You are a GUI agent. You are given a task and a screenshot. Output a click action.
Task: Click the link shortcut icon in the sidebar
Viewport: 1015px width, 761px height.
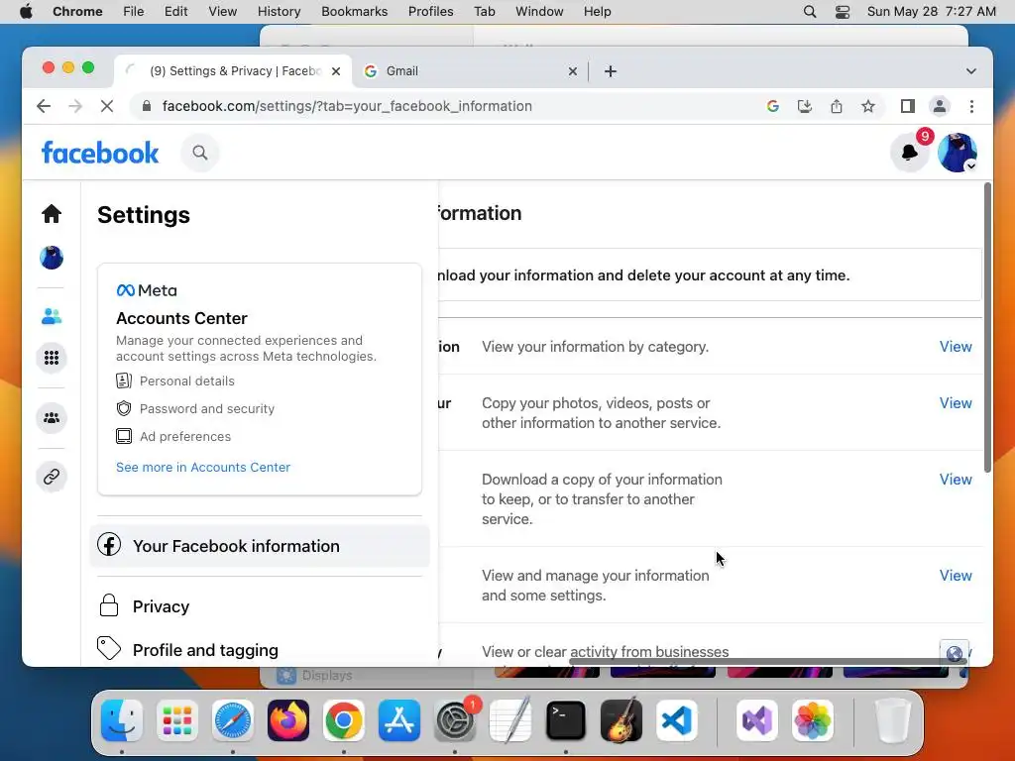52,477
